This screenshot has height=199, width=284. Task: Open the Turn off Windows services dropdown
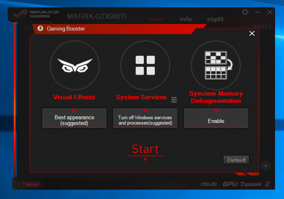145,118
